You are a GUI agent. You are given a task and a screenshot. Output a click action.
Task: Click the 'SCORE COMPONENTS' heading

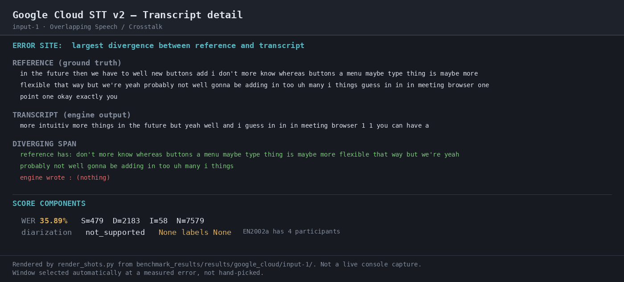49,204
